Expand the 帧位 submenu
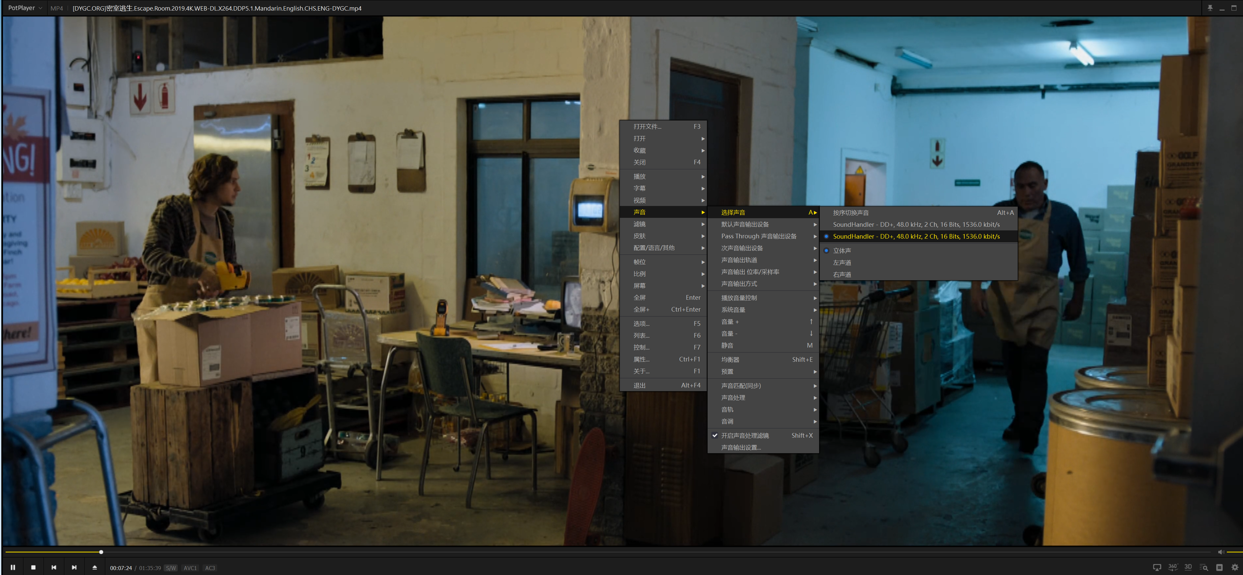1243x575 pixels. 664,262
